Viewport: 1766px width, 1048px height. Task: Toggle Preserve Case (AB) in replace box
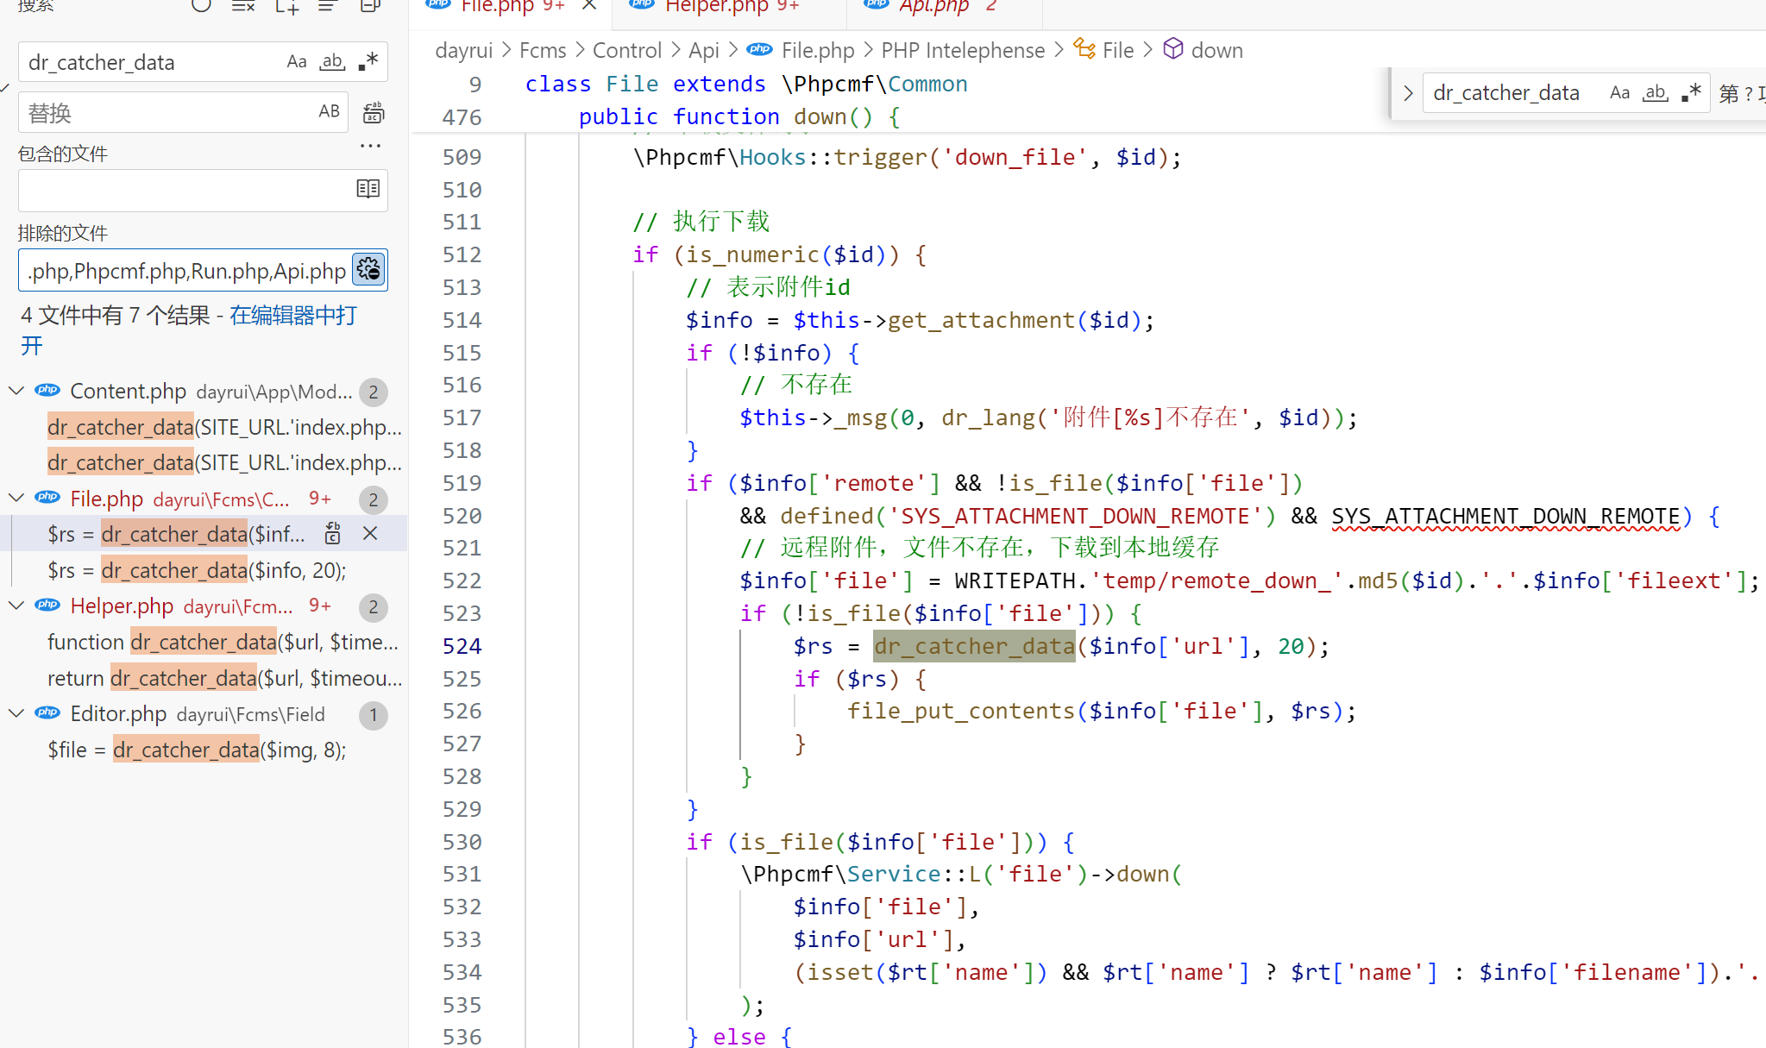329,111
